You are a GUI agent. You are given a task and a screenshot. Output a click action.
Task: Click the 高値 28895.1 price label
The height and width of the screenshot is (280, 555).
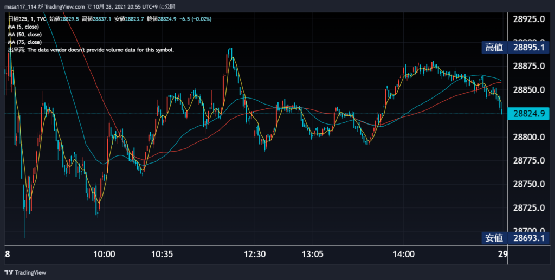[x=515, y=47]
